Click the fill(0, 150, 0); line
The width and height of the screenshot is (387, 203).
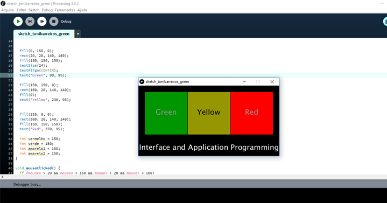37,51
